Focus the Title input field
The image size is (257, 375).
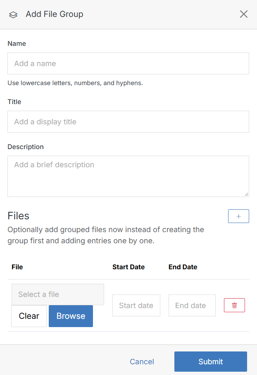(x=128, y=121)
